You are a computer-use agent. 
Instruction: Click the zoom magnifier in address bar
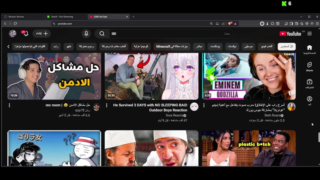coord(211,24)
